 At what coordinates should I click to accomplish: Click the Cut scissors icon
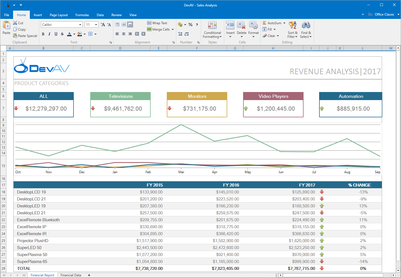point(15,23)
